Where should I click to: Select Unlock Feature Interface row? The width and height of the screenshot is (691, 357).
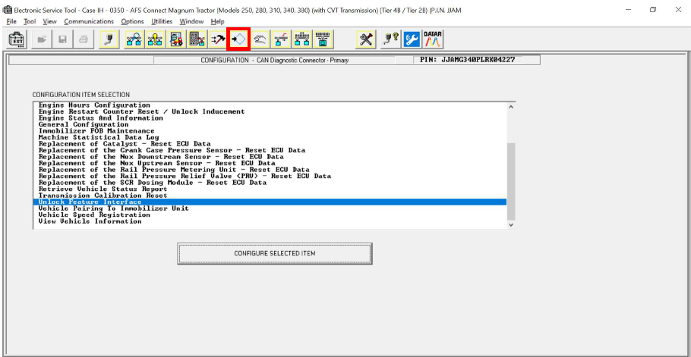coord(270,202)
